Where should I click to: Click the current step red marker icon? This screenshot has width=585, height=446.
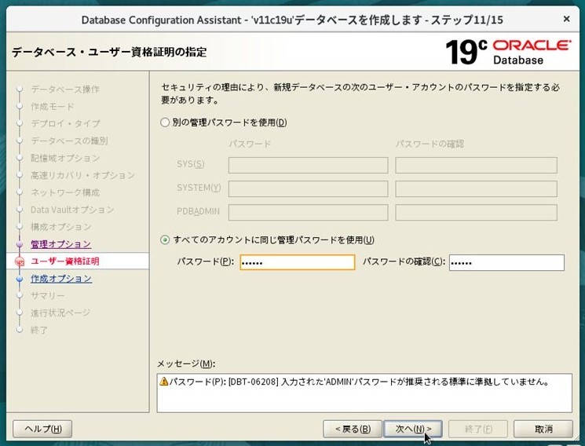click(20, 261)
